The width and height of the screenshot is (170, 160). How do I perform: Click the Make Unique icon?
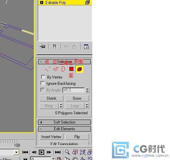(66, 47)
